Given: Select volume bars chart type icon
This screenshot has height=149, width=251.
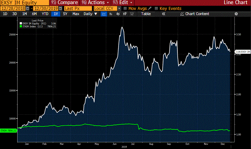Looking at the screenshot, I should click(118, 14).
